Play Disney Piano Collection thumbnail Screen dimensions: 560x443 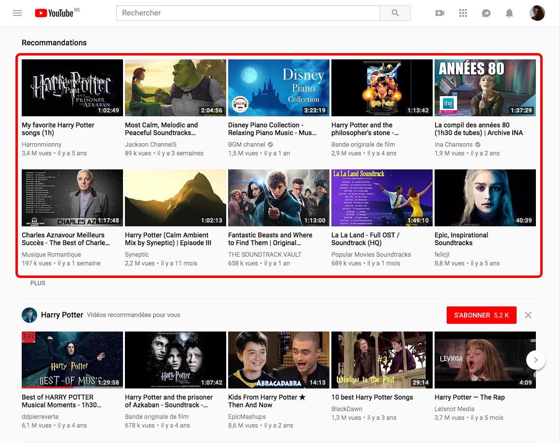(x=279, y=88)
